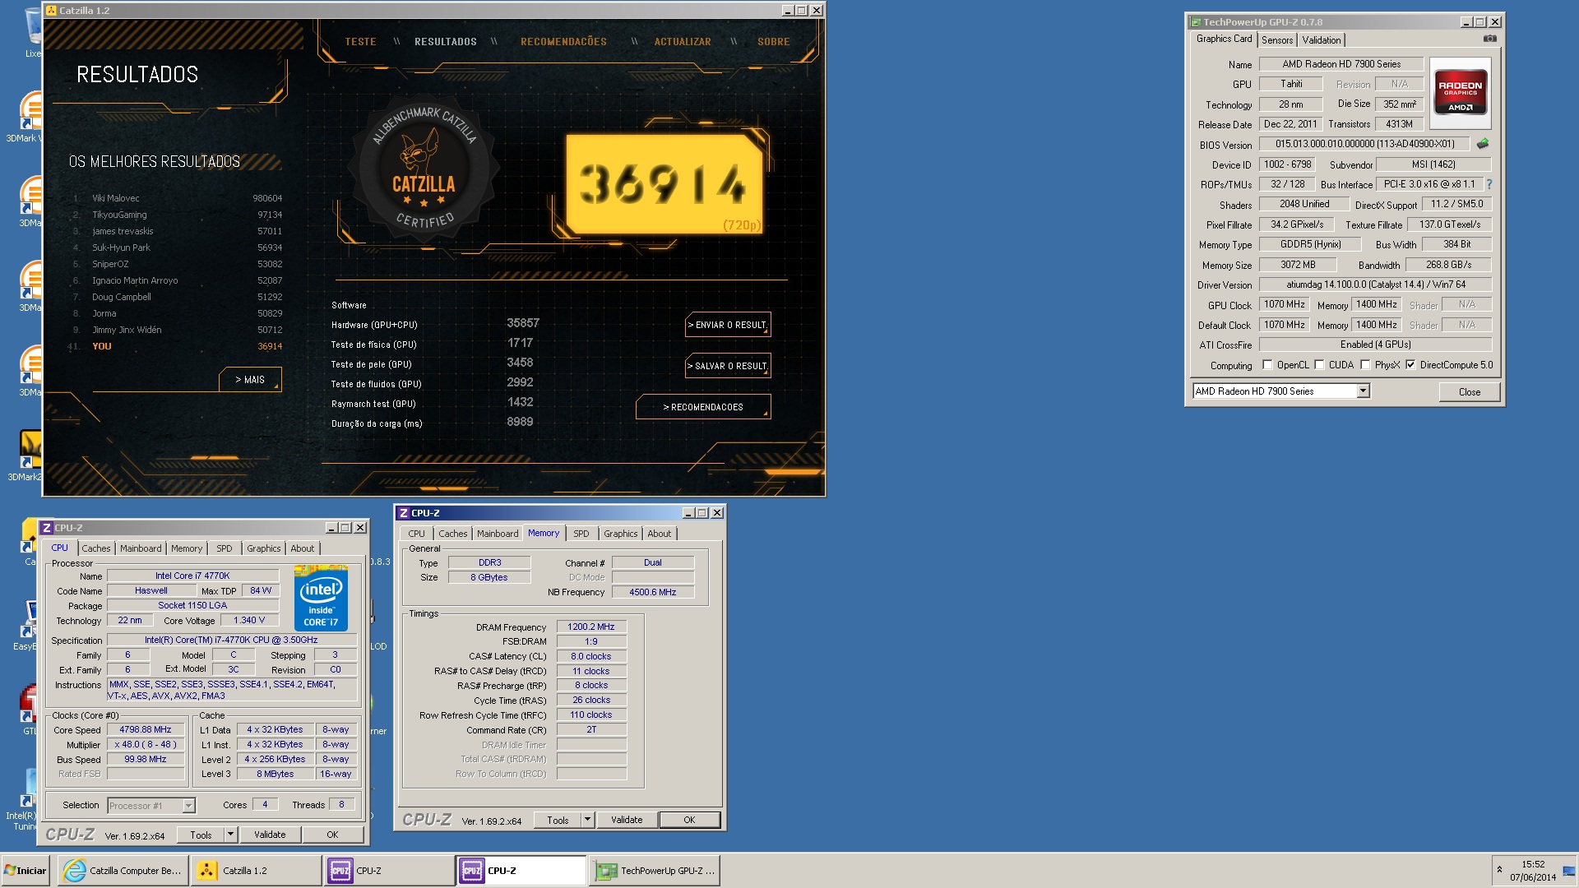
Task: Click the Specification field in CPU-Z
Action: coord(232,640)
